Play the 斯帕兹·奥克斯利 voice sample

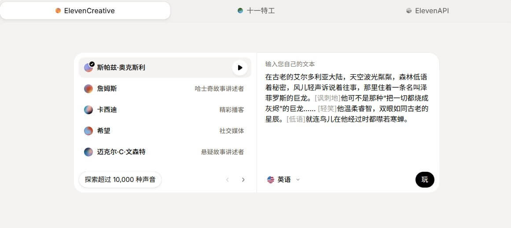(x=240, y=68)
